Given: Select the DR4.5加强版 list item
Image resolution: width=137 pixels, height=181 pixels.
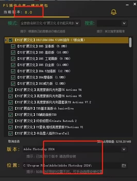Looking at the screenshot, I should click(44, 71).
